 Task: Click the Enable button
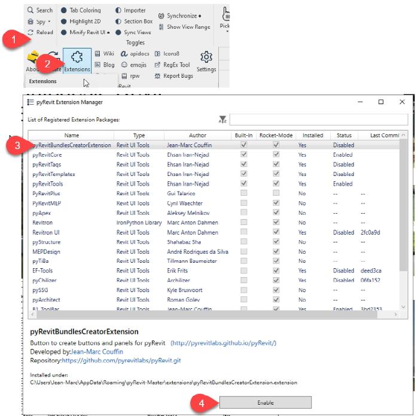(x=266, y=402)
